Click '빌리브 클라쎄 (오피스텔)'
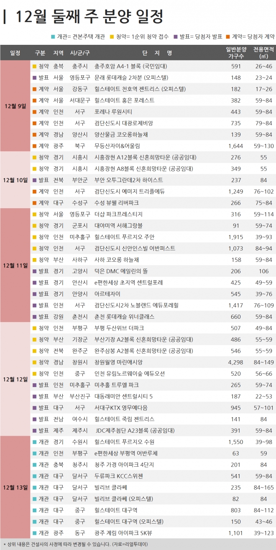Image resolution: width=276 pixels, height=550 pixels. click(x=124, y=498)
